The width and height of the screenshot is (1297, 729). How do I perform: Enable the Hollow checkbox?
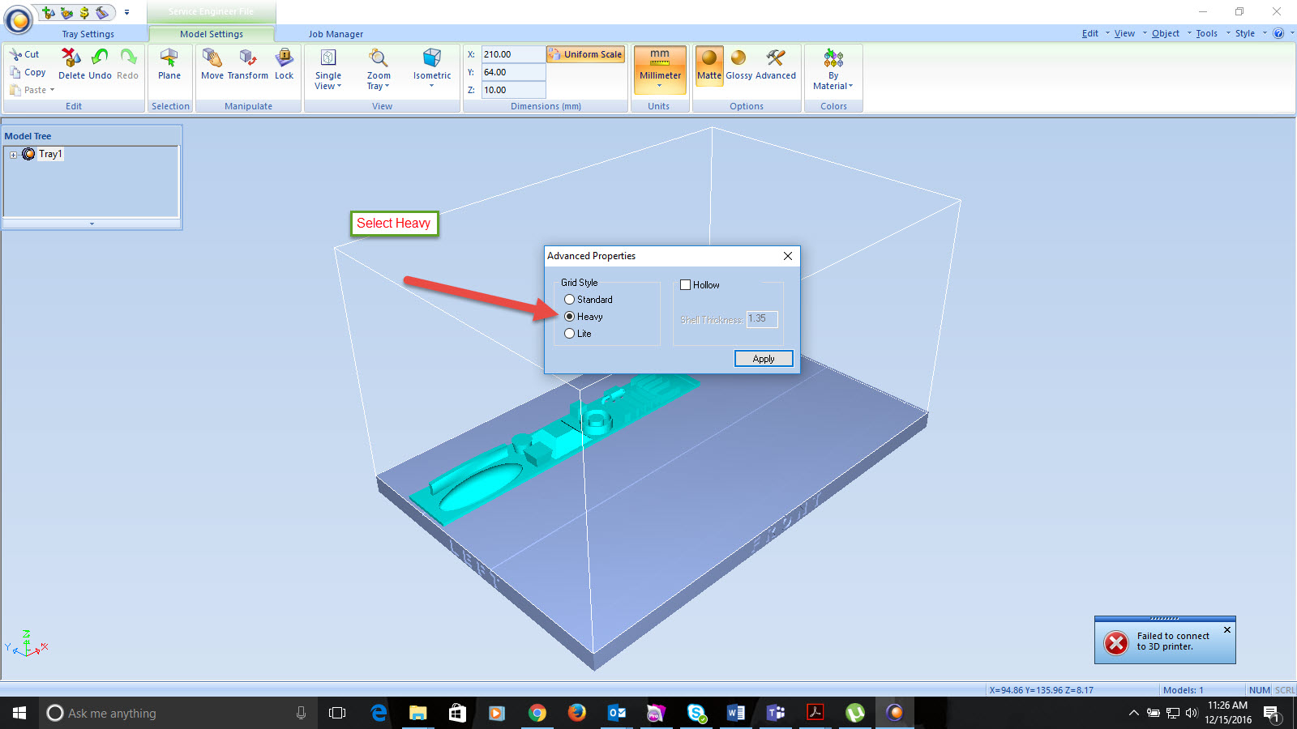click(686, 285)
